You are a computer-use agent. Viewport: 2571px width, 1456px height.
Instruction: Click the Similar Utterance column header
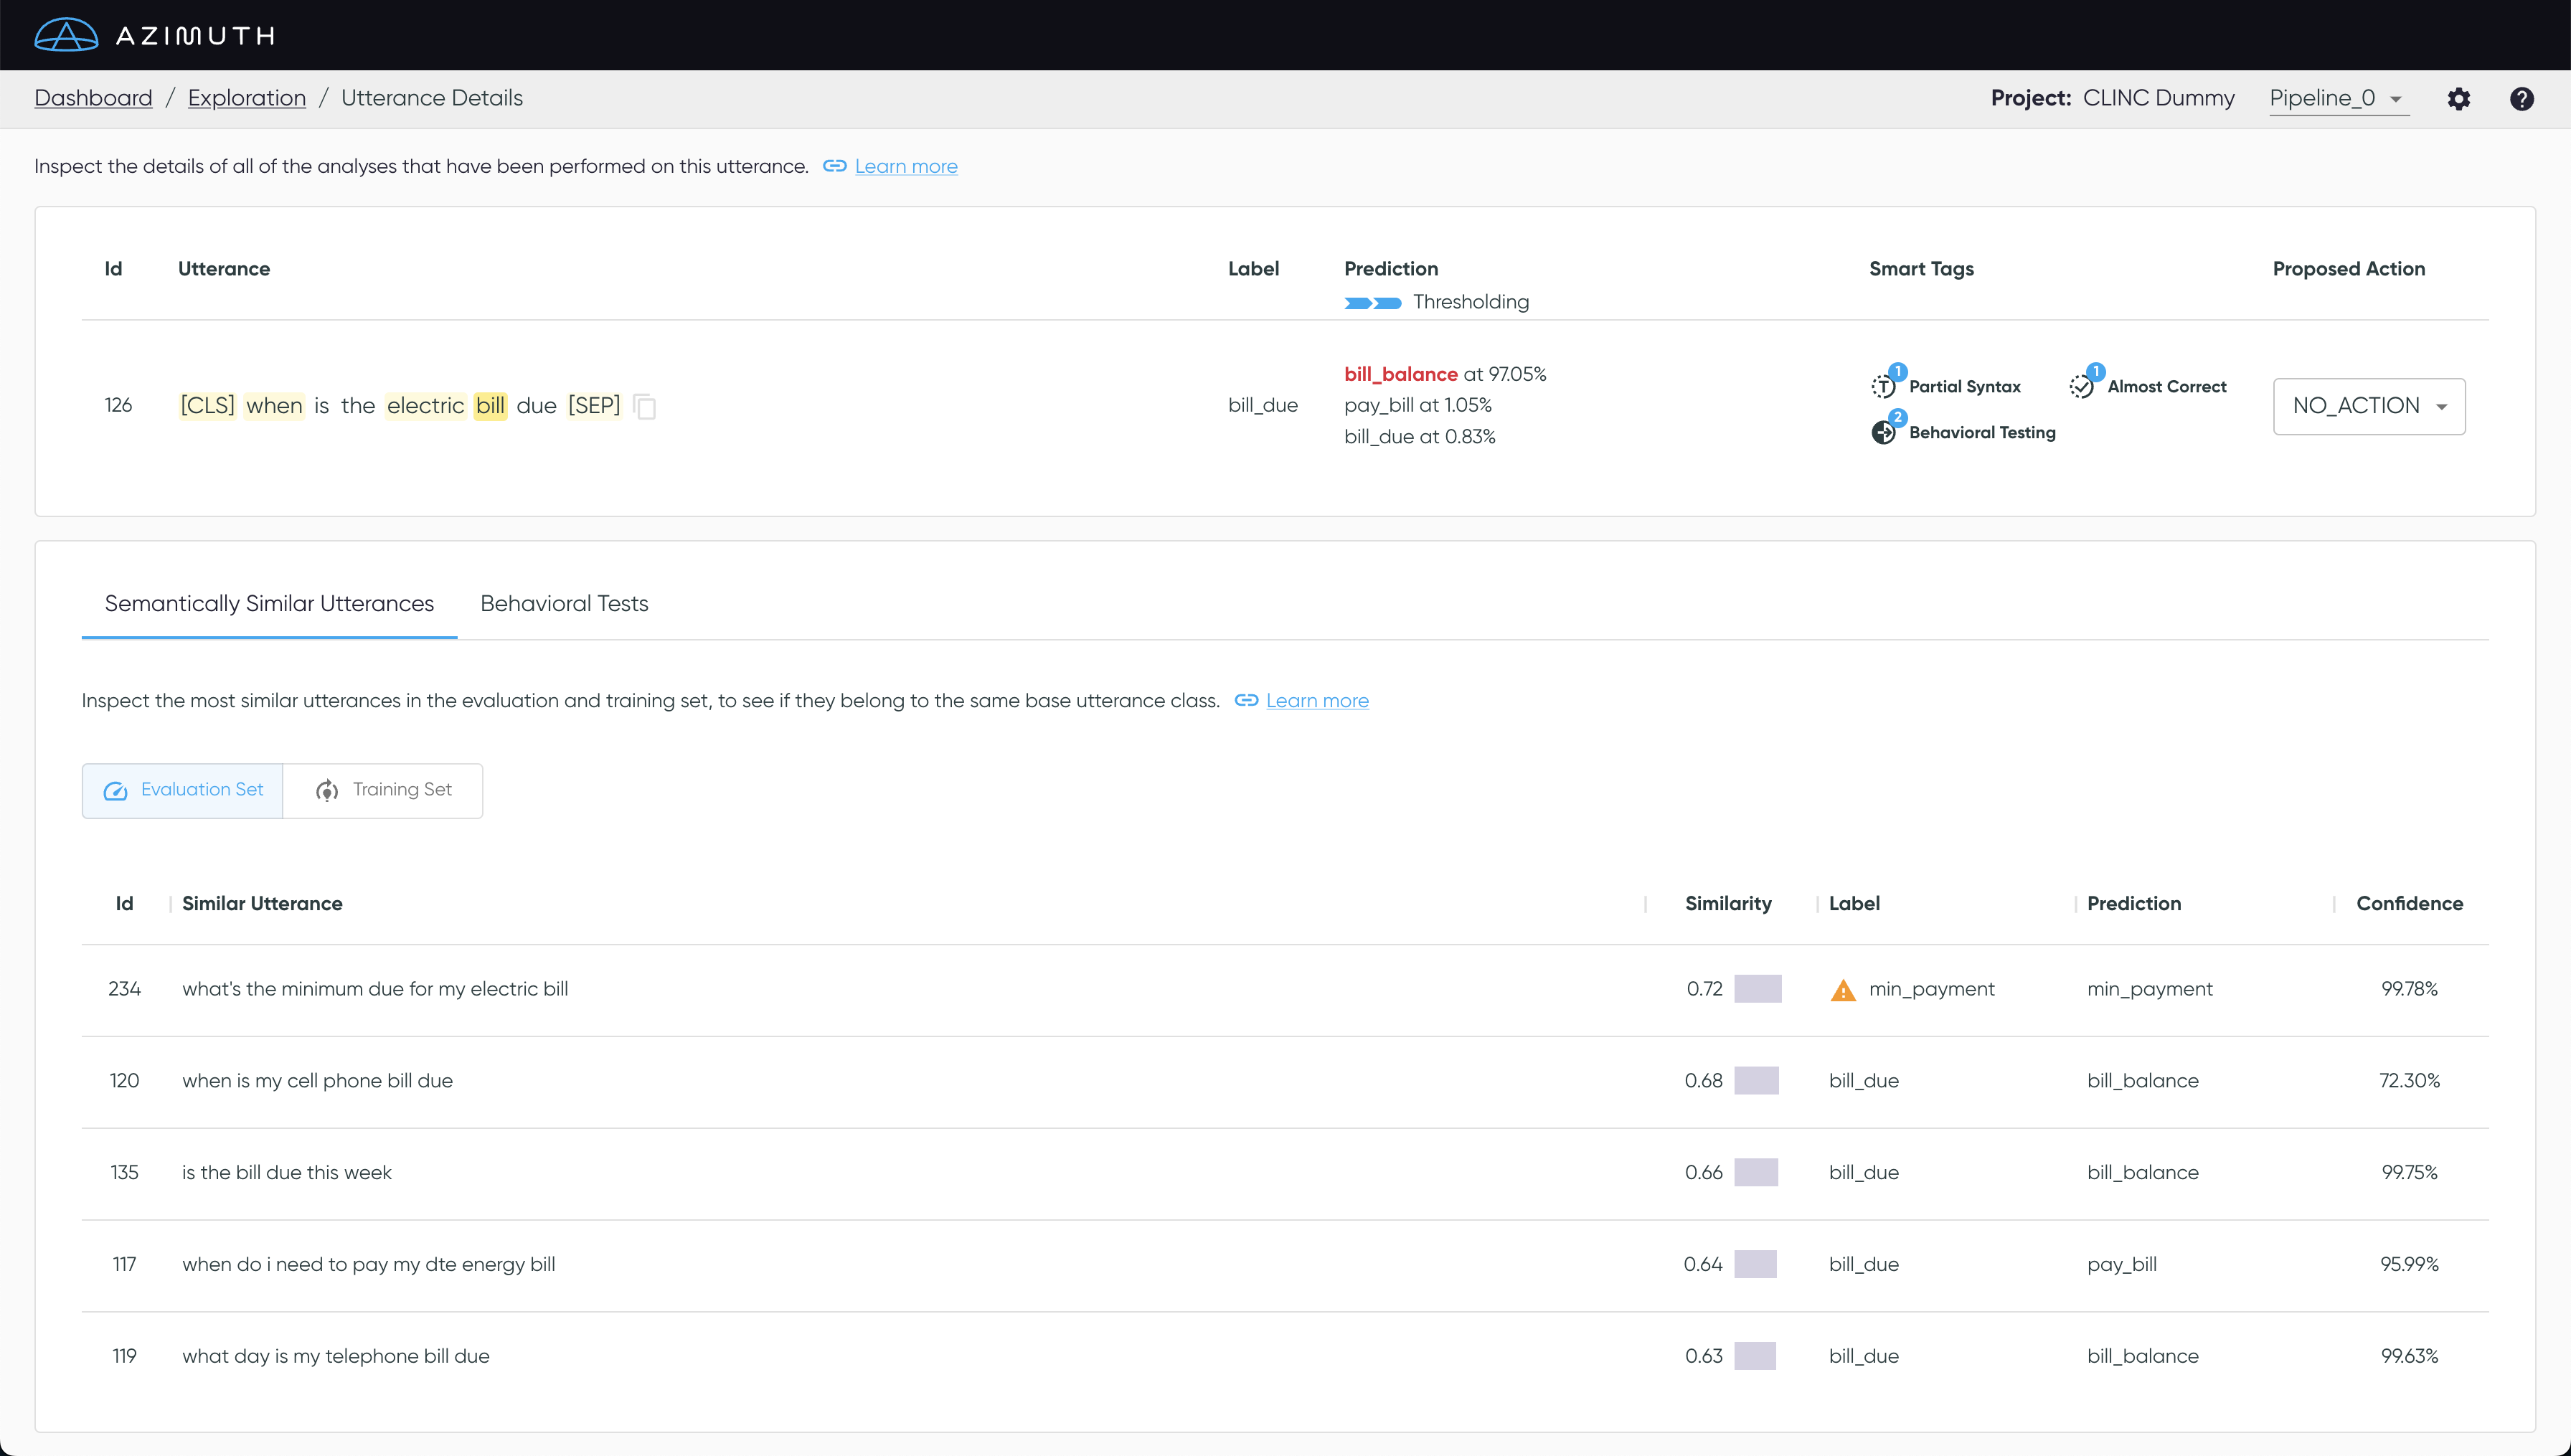[x=262, y=903]
